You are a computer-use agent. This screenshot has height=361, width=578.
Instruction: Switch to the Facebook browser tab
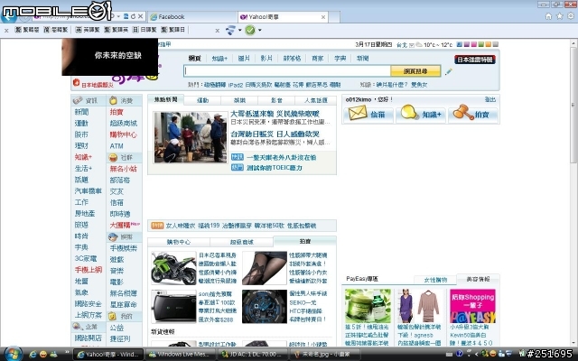coord(192,17)
